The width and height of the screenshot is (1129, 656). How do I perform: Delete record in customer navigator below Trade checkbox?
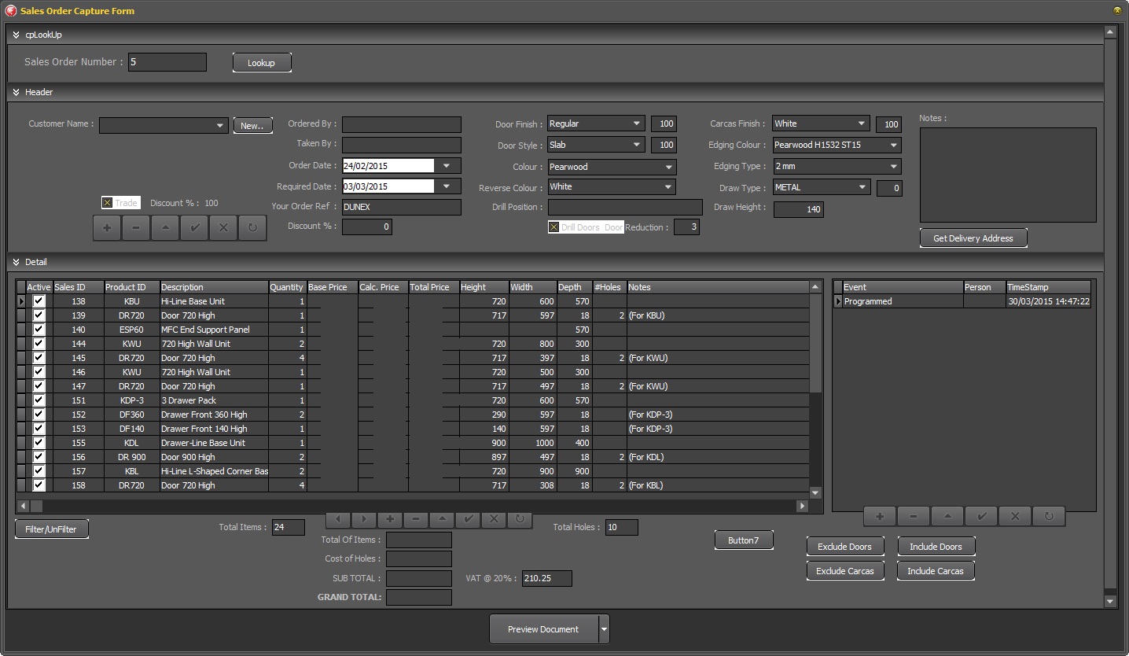[x=136, y=228]
